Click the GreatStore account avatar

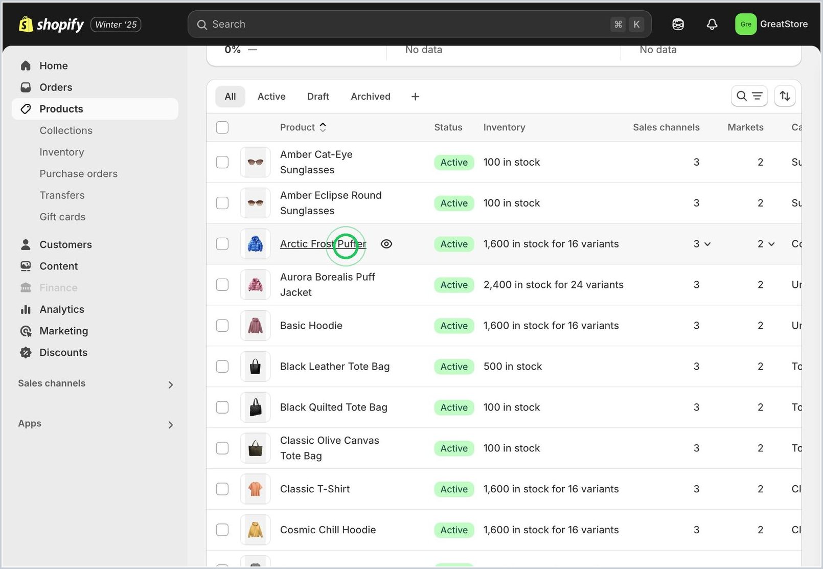point(746,24)
